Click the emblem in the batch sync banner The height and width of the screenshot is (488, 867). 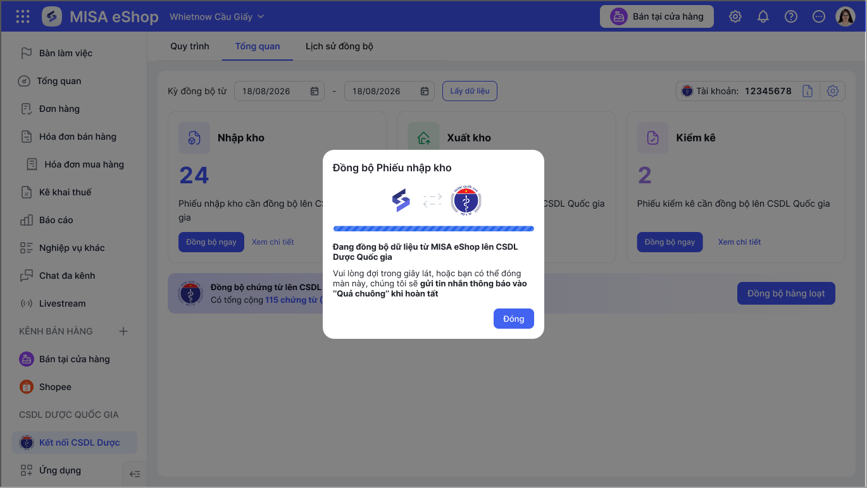tap(190, 294)
